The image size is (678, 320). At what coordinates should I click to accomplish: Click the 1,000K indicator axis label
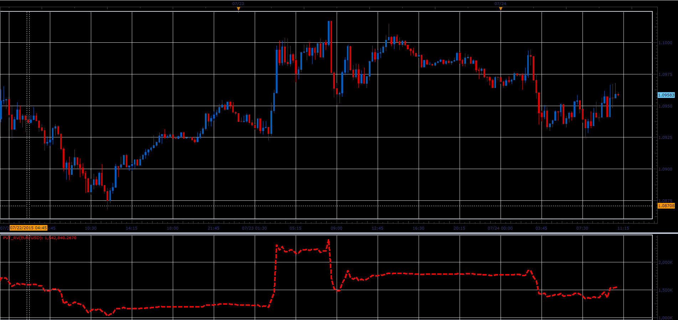coord(666,318)
